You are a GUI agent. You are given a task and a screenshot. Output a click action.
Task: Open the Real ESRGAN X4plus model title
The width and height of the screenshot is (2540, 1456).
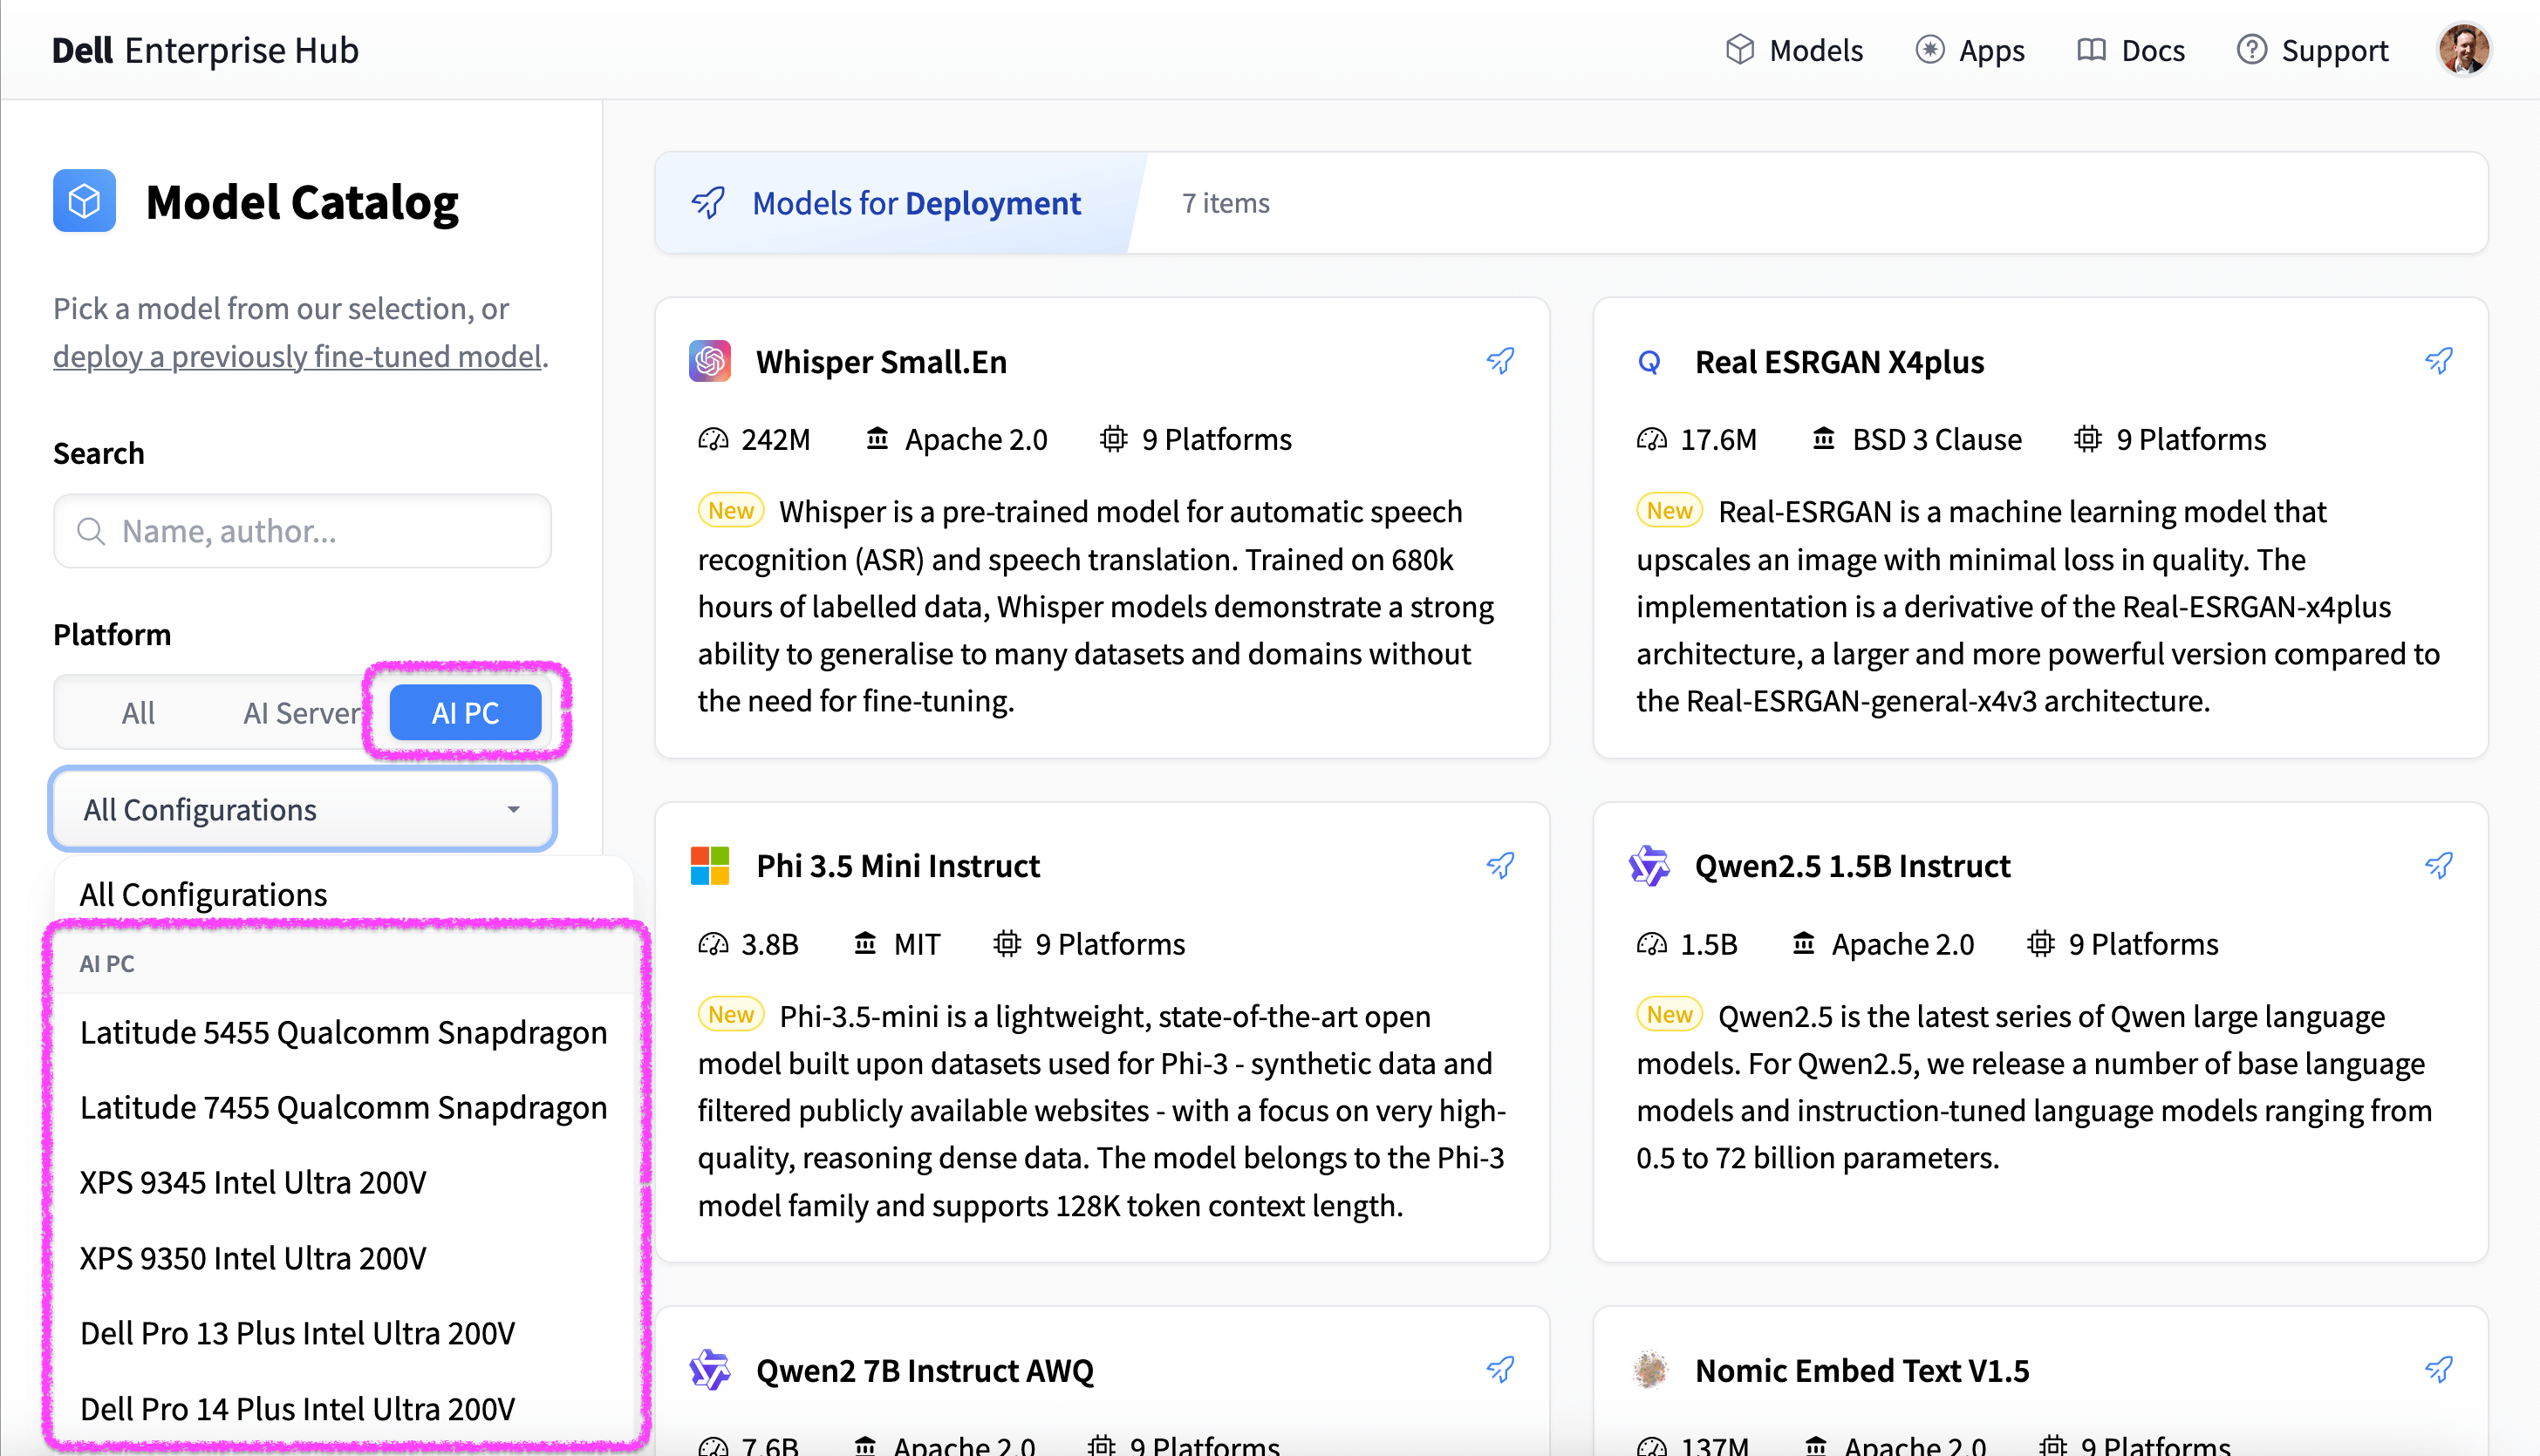click(1839, 362)
